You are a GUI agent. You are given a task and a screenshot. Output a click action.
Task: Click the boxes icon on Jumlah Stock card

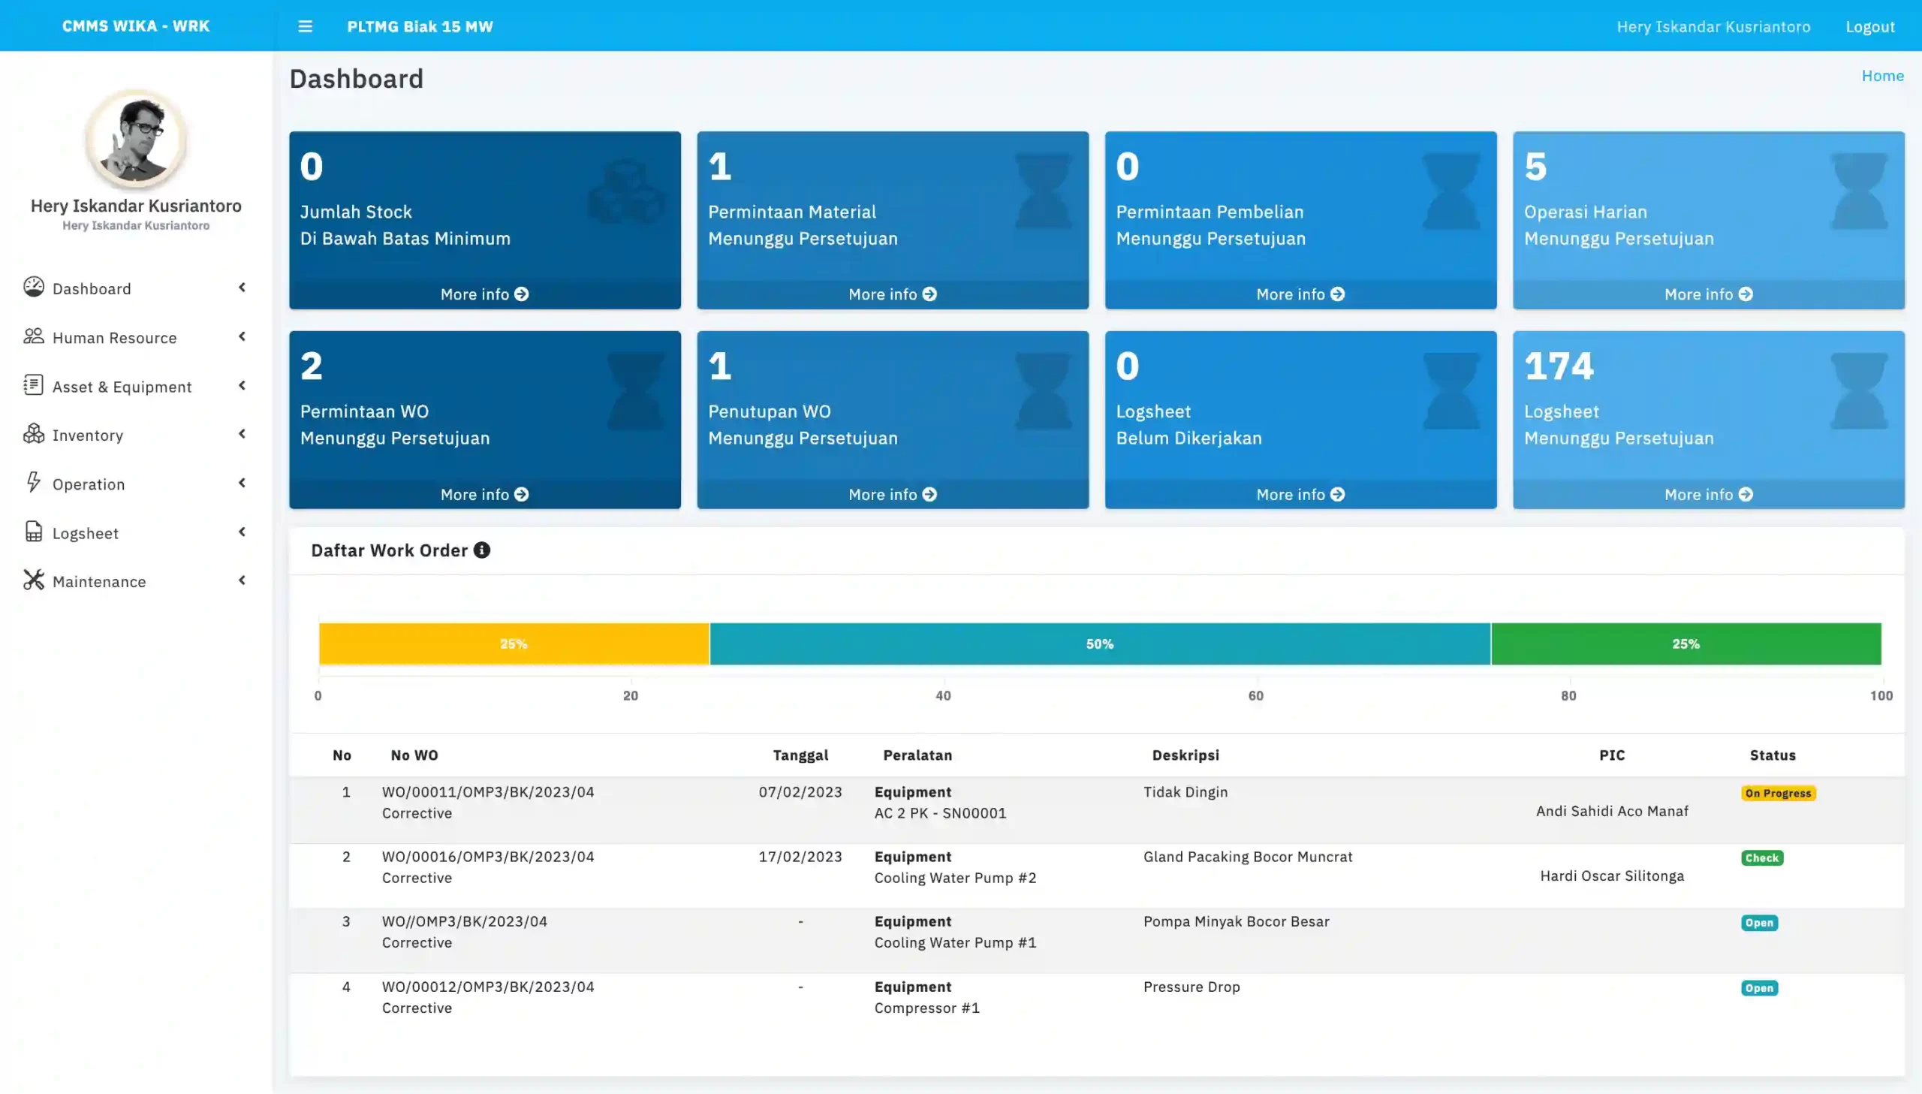[x=626, y=191]
